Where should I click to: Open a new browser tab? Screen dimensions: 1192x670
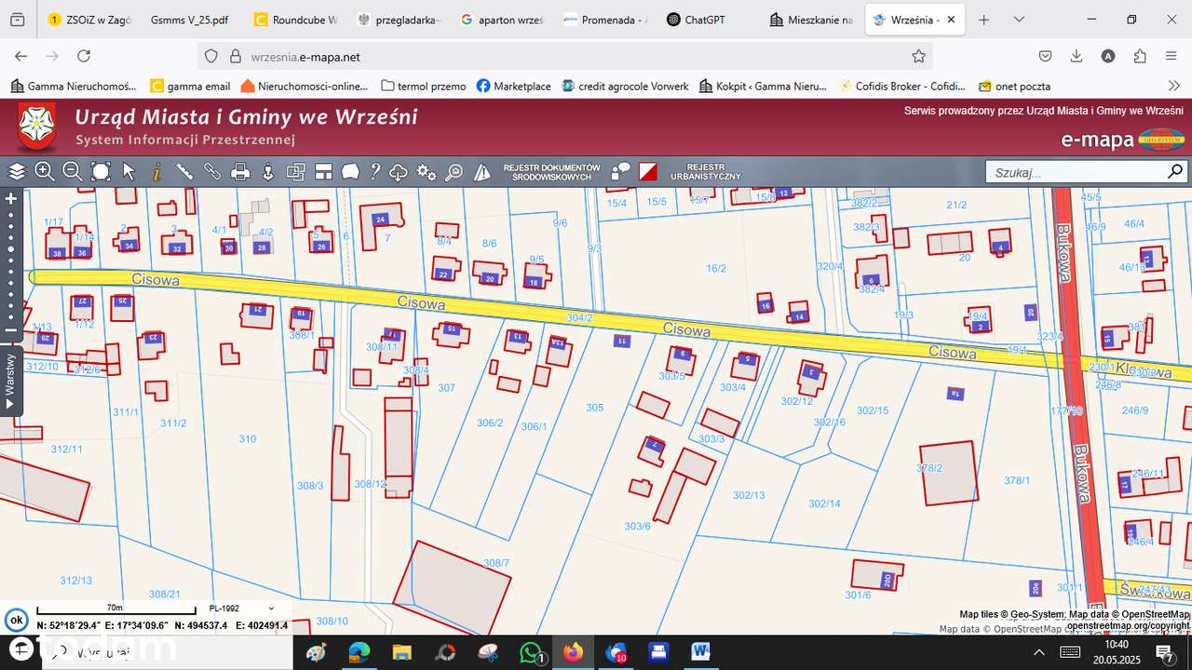point(984,20)
